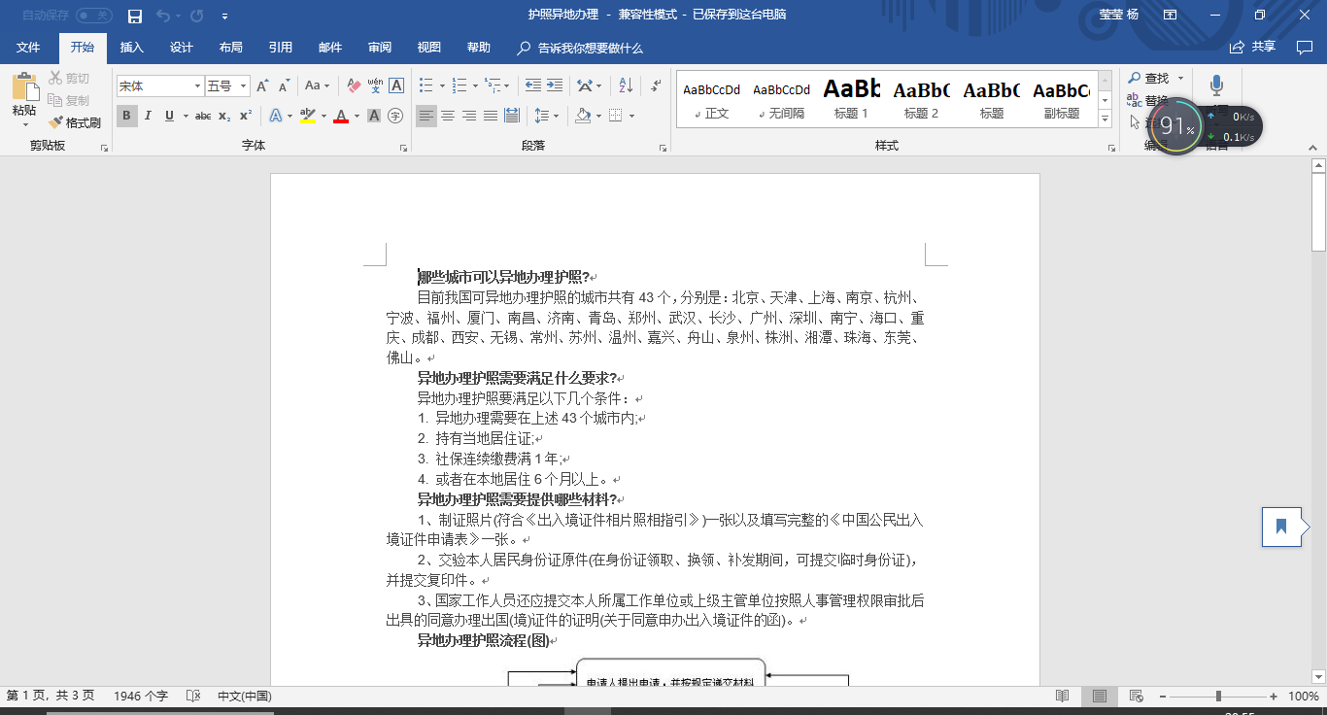Click the word count (1946 个字)

141,696
